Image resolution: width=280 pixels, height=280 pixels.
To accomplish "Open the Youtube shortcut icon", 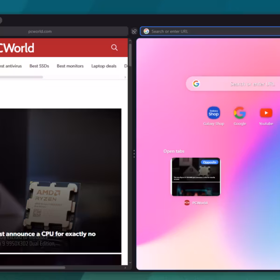I will 266,113.
